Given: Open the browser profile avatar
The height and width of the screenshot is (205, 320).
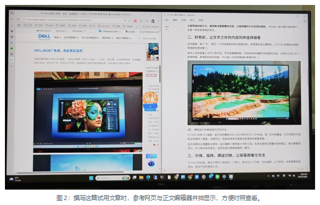Looking at the screenshot, I should pos(153,21).
